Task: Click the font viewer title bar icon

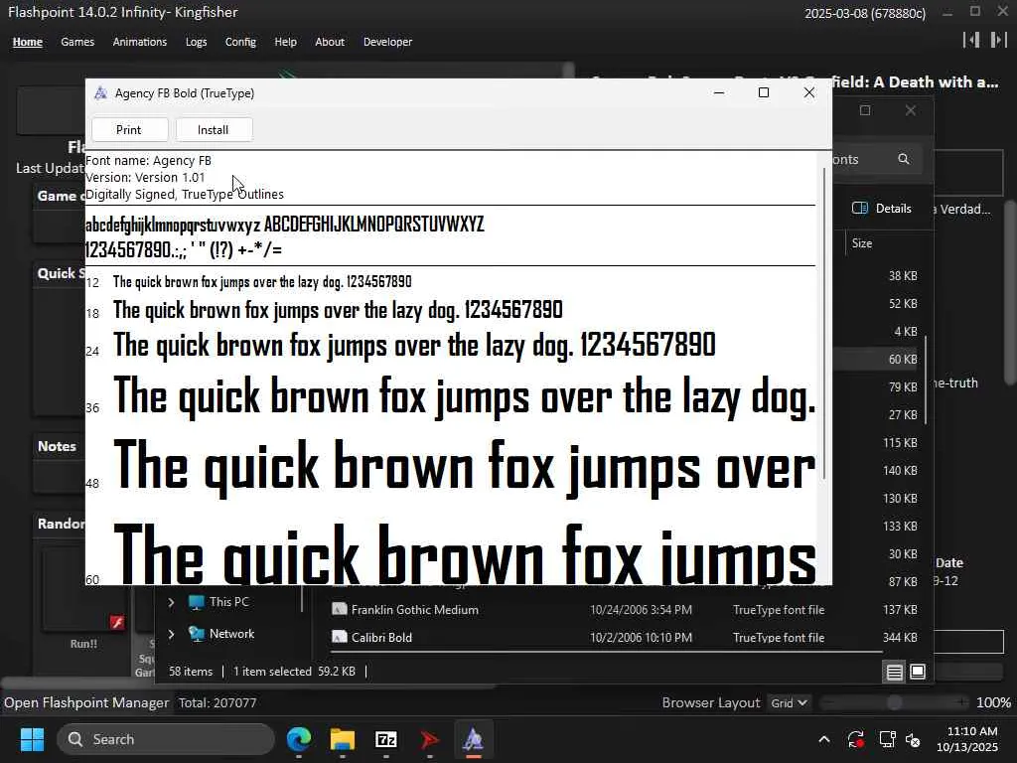Action: tap(100, 93)
